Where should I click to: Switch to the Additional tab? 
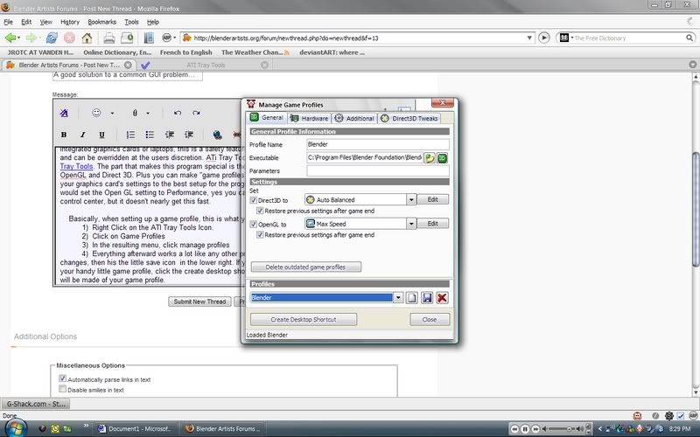pyautogui.click(x=354, y=118)
